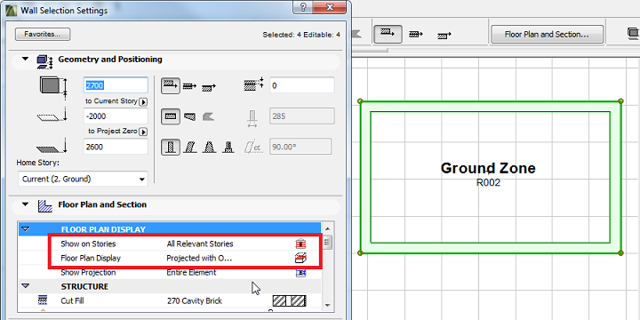
Task: Click the Cut Fill hatch pattern swatch
Action: click(290, 301)
